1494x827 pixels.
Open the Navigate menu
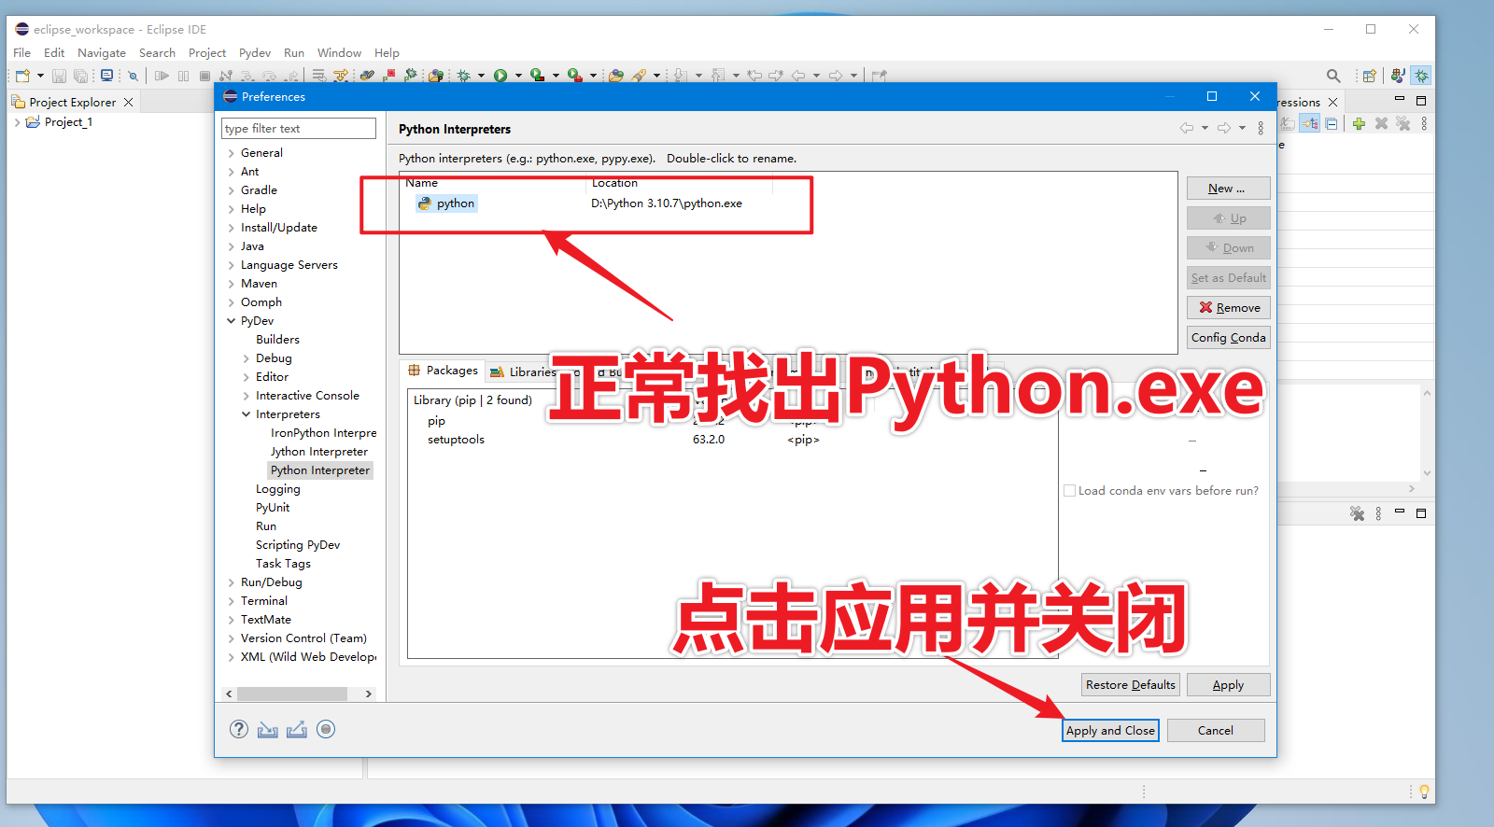pos(102,53)
